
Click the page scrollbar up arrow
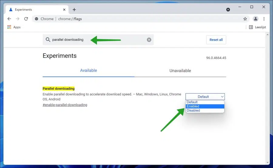268,35
